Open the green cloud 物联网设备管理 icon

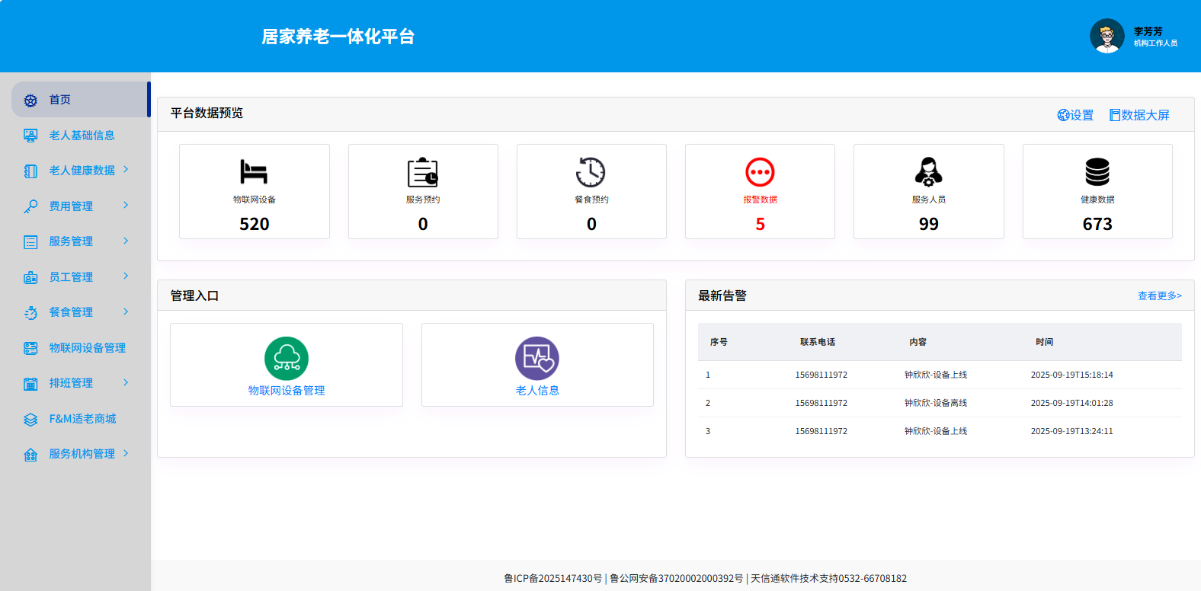[x=287, y=358]
